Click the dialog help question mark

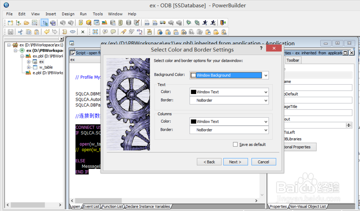261,48
